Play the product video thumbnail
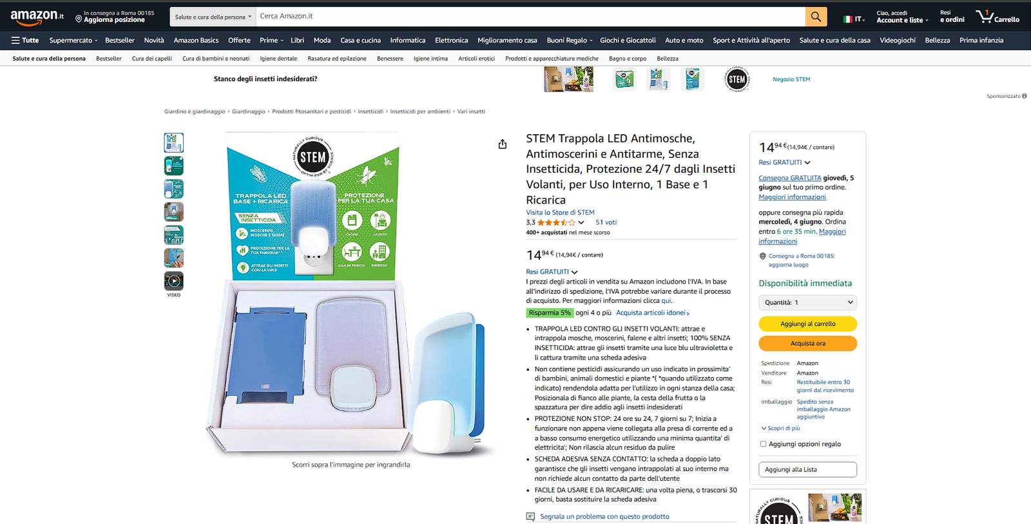1031x524 pixels. coord(173,281)
